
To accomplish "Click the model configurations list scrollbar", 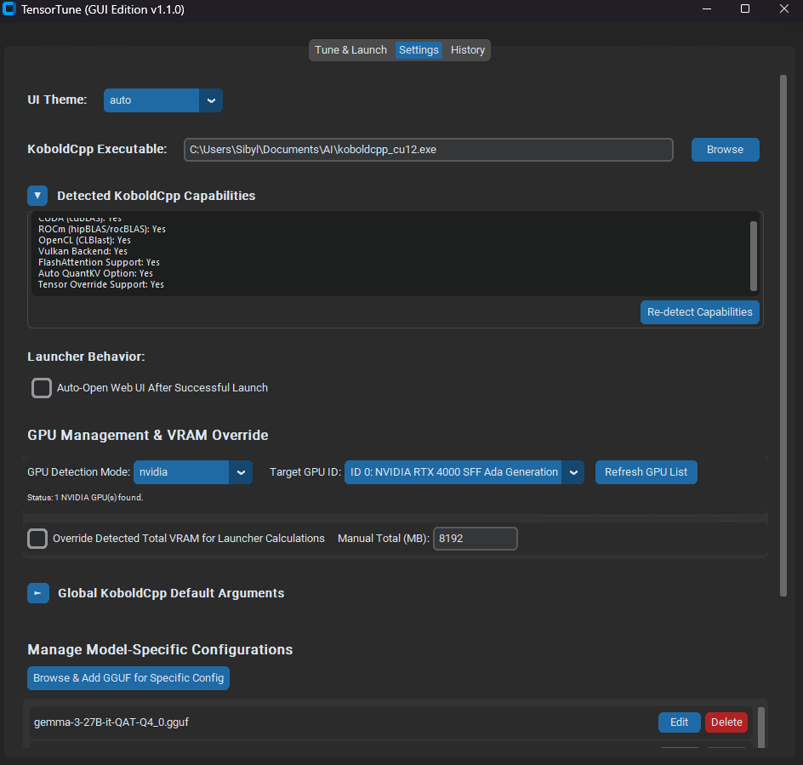I will (x=761, y=728).
